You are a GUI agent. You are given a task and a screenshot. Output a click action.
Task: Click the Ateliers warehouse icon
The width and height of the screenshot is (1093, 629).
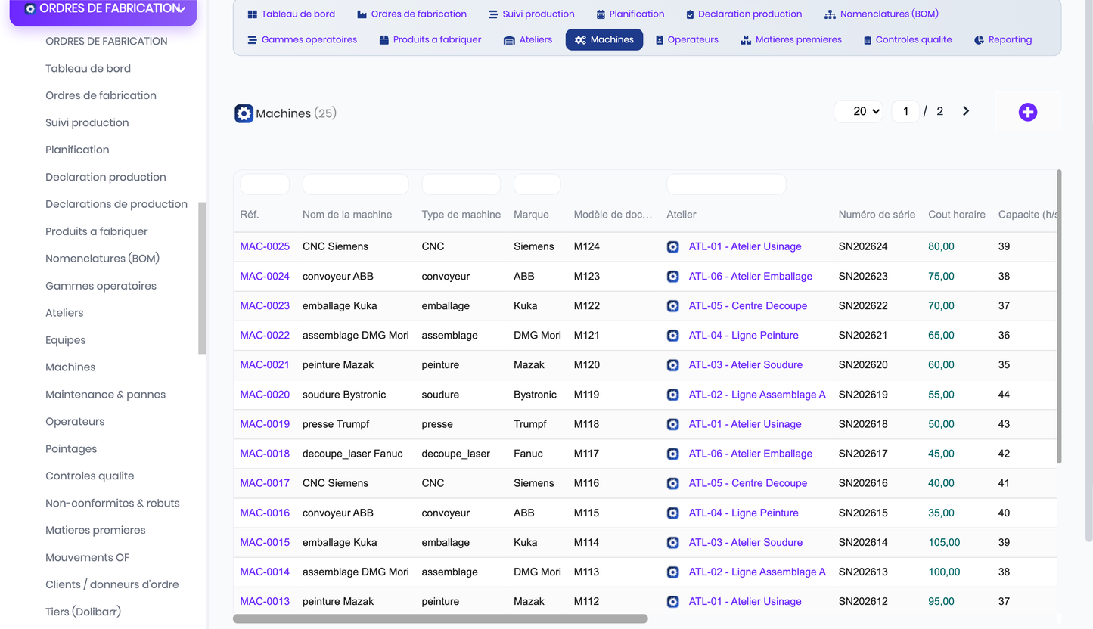tap(509, 40)
